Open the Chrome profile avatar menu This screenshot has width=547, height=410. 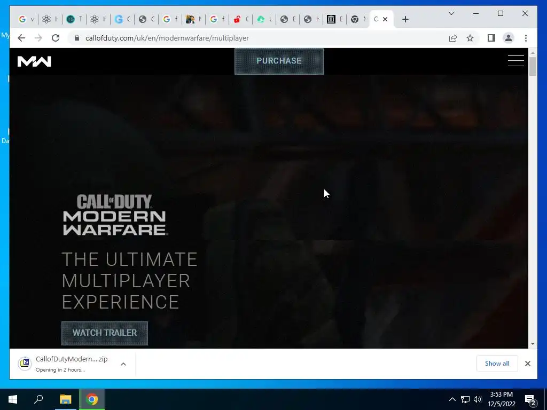pos(509,38)
